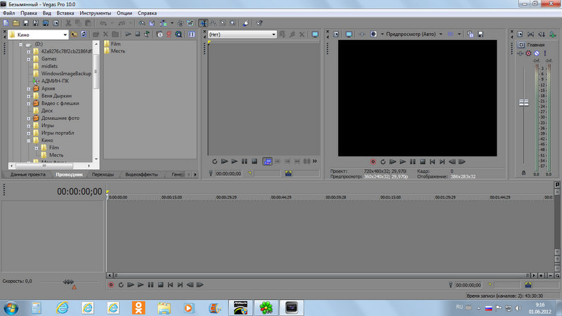
Task: Mute the Главная master bus
Action: point(537,53)
